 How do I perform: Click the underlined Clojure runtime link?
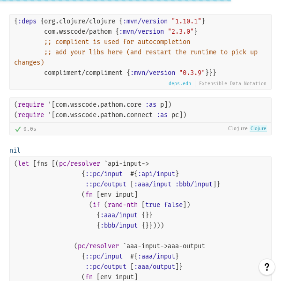(x=258, y=128)
